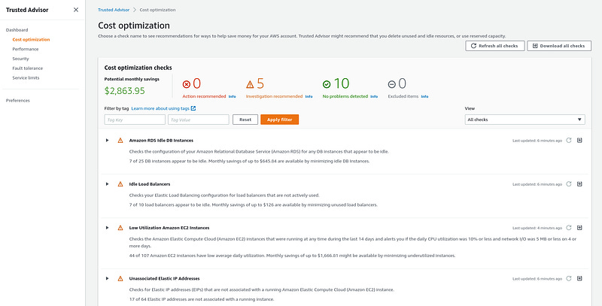602x306 pixels.
Task: Click the orange Apply filter button
Action: tap(279, 120)
